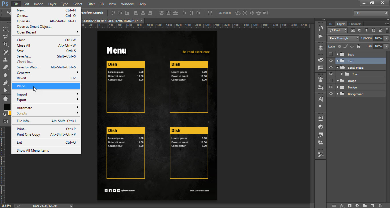Choose Place from the File menu

tap(22, 86)
